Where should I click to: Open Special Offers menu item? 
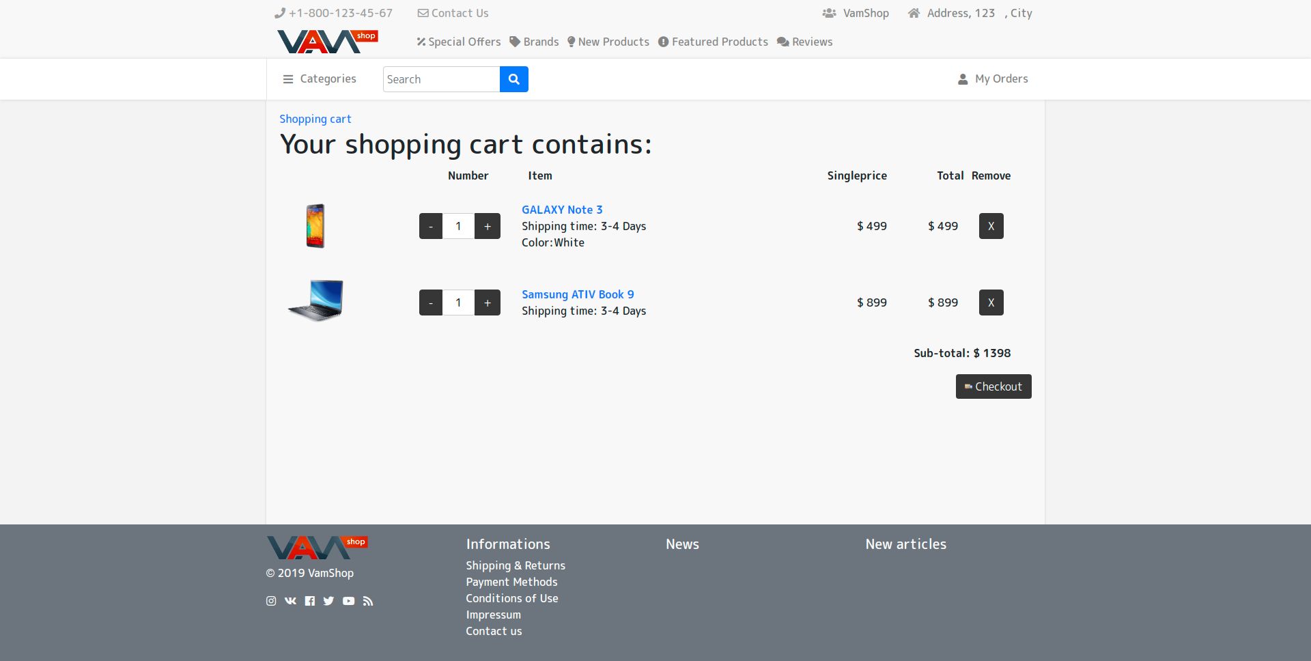[459, 42]
